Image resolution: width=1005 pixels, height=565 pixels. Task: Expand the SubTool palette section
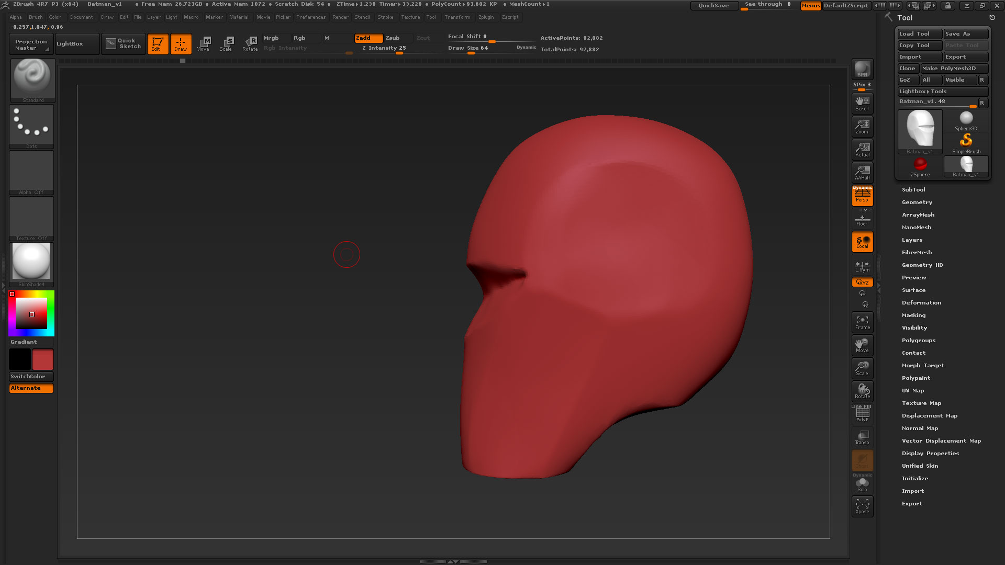[x=913, y=189]
